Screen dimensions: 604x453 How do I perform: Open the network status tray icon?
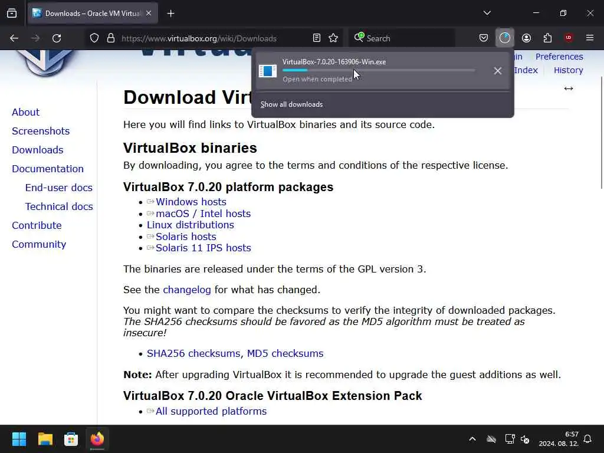[x=510, y=439]
